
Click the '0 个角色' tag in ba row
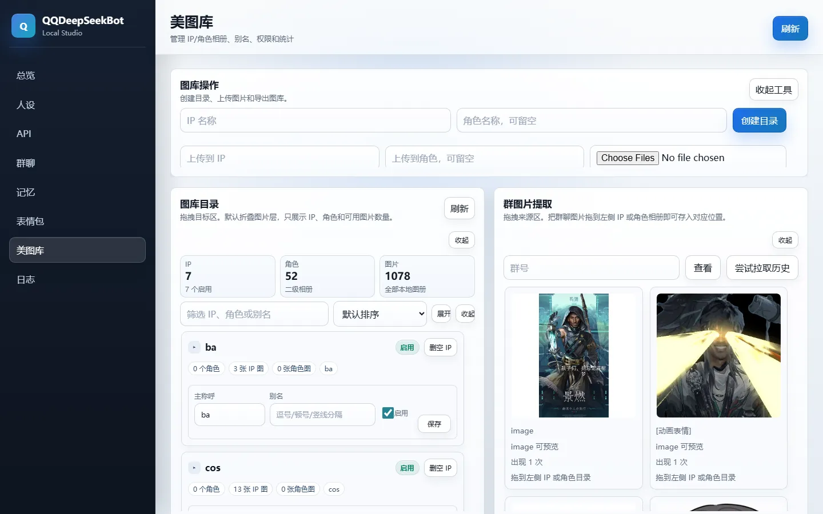coord(206,368)
